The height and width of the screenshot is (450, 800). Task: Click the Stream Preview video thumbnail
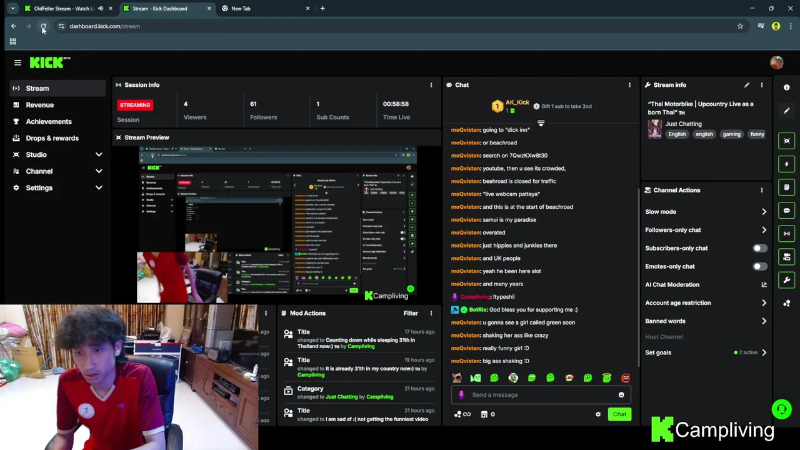277,225
